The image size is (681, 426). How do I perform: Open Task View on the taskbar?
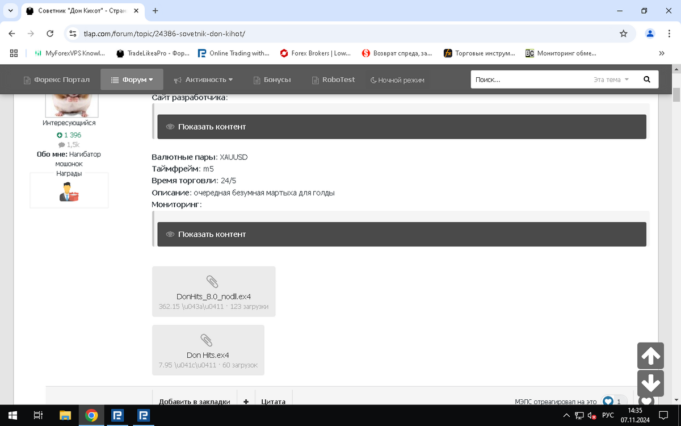39,415
